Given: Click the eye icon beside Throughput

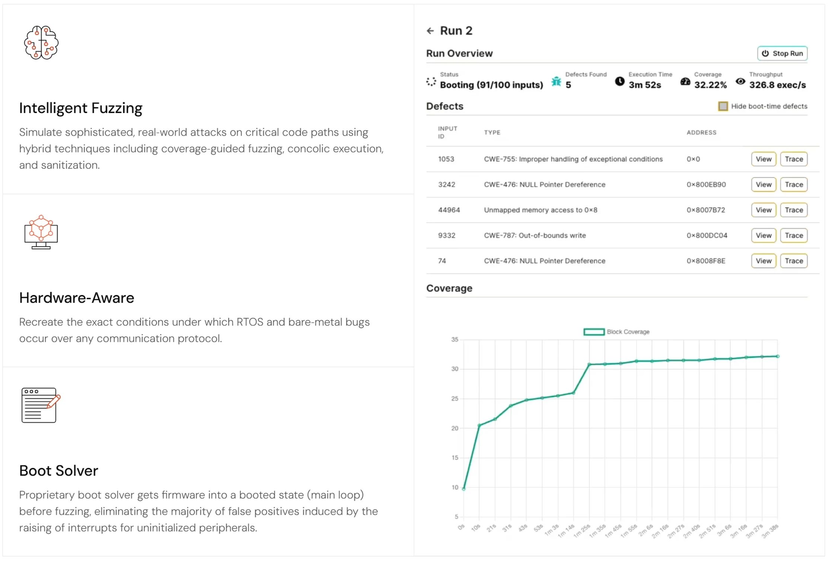Looking at the screenshot, I should pos(740,81).
